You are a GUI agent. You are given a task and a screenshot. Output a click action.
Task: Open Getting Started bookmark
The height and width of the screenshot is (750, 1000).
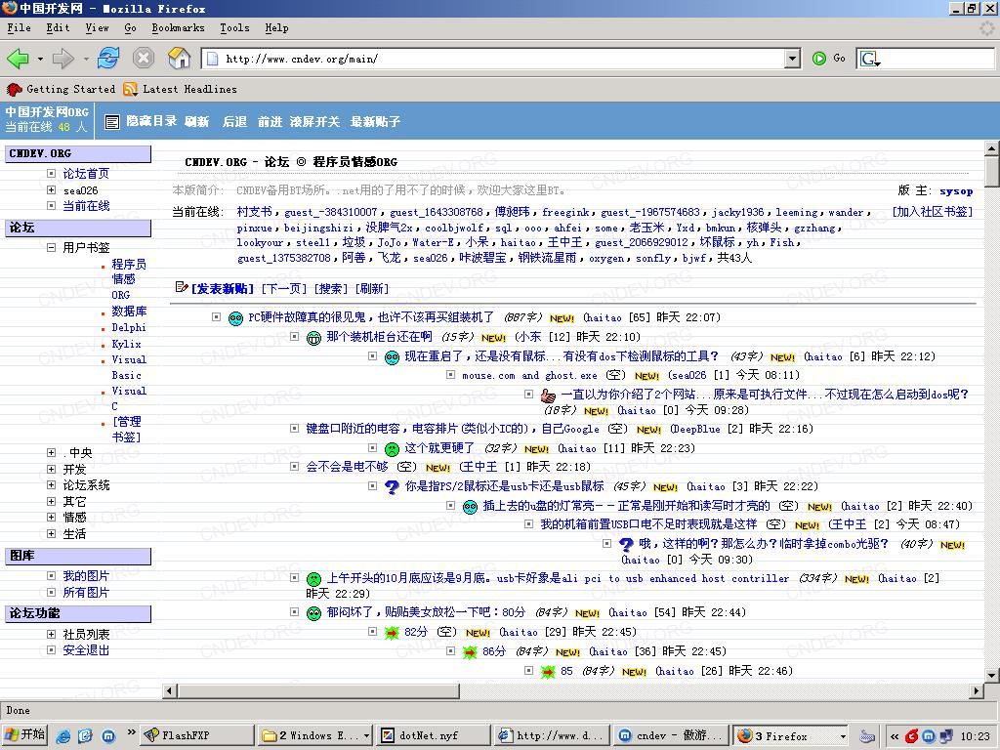tap(62, 89)
